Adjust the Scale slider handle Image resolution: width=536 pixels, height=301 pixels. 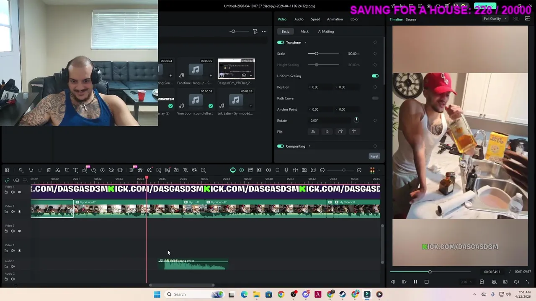(317, 54)
